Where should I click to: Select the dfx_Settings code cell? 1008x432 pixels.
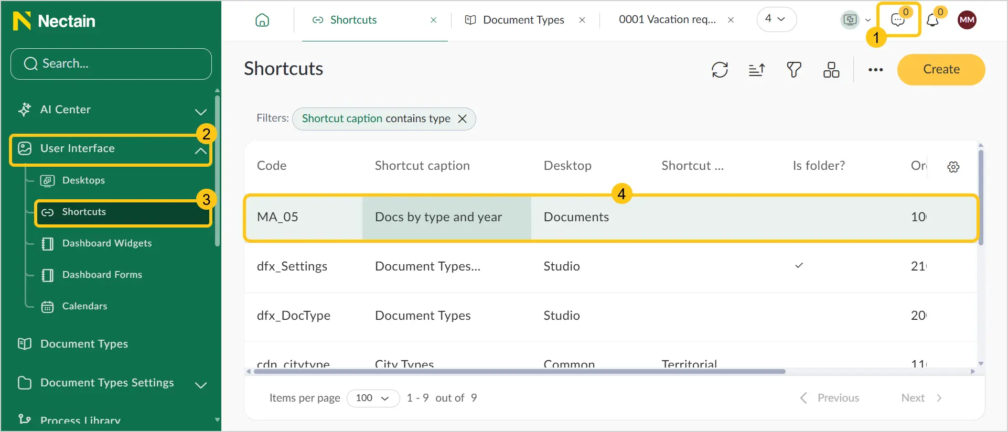(x=292, y=266)
